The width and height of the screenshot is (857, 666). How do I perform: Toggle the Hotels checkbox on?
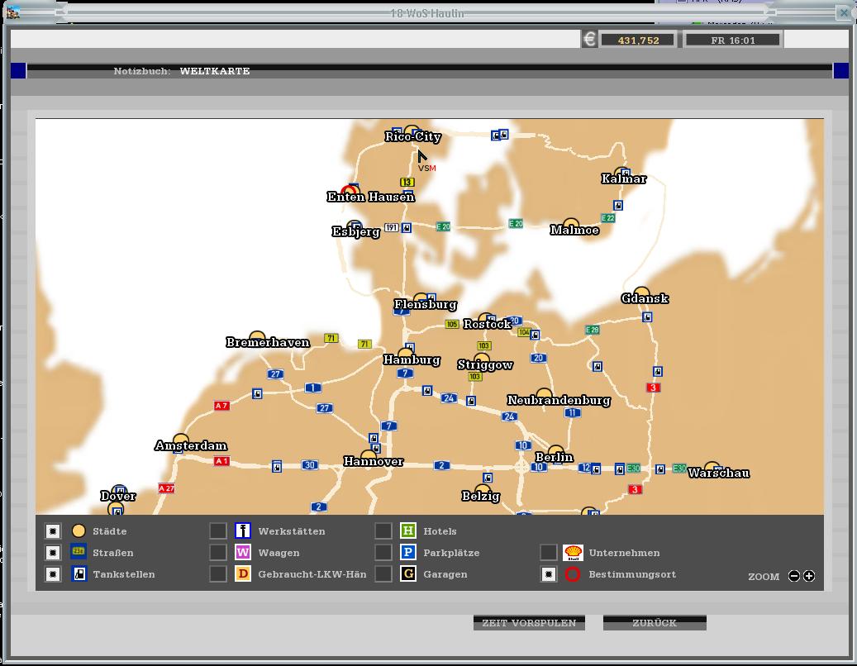(383, 531)
